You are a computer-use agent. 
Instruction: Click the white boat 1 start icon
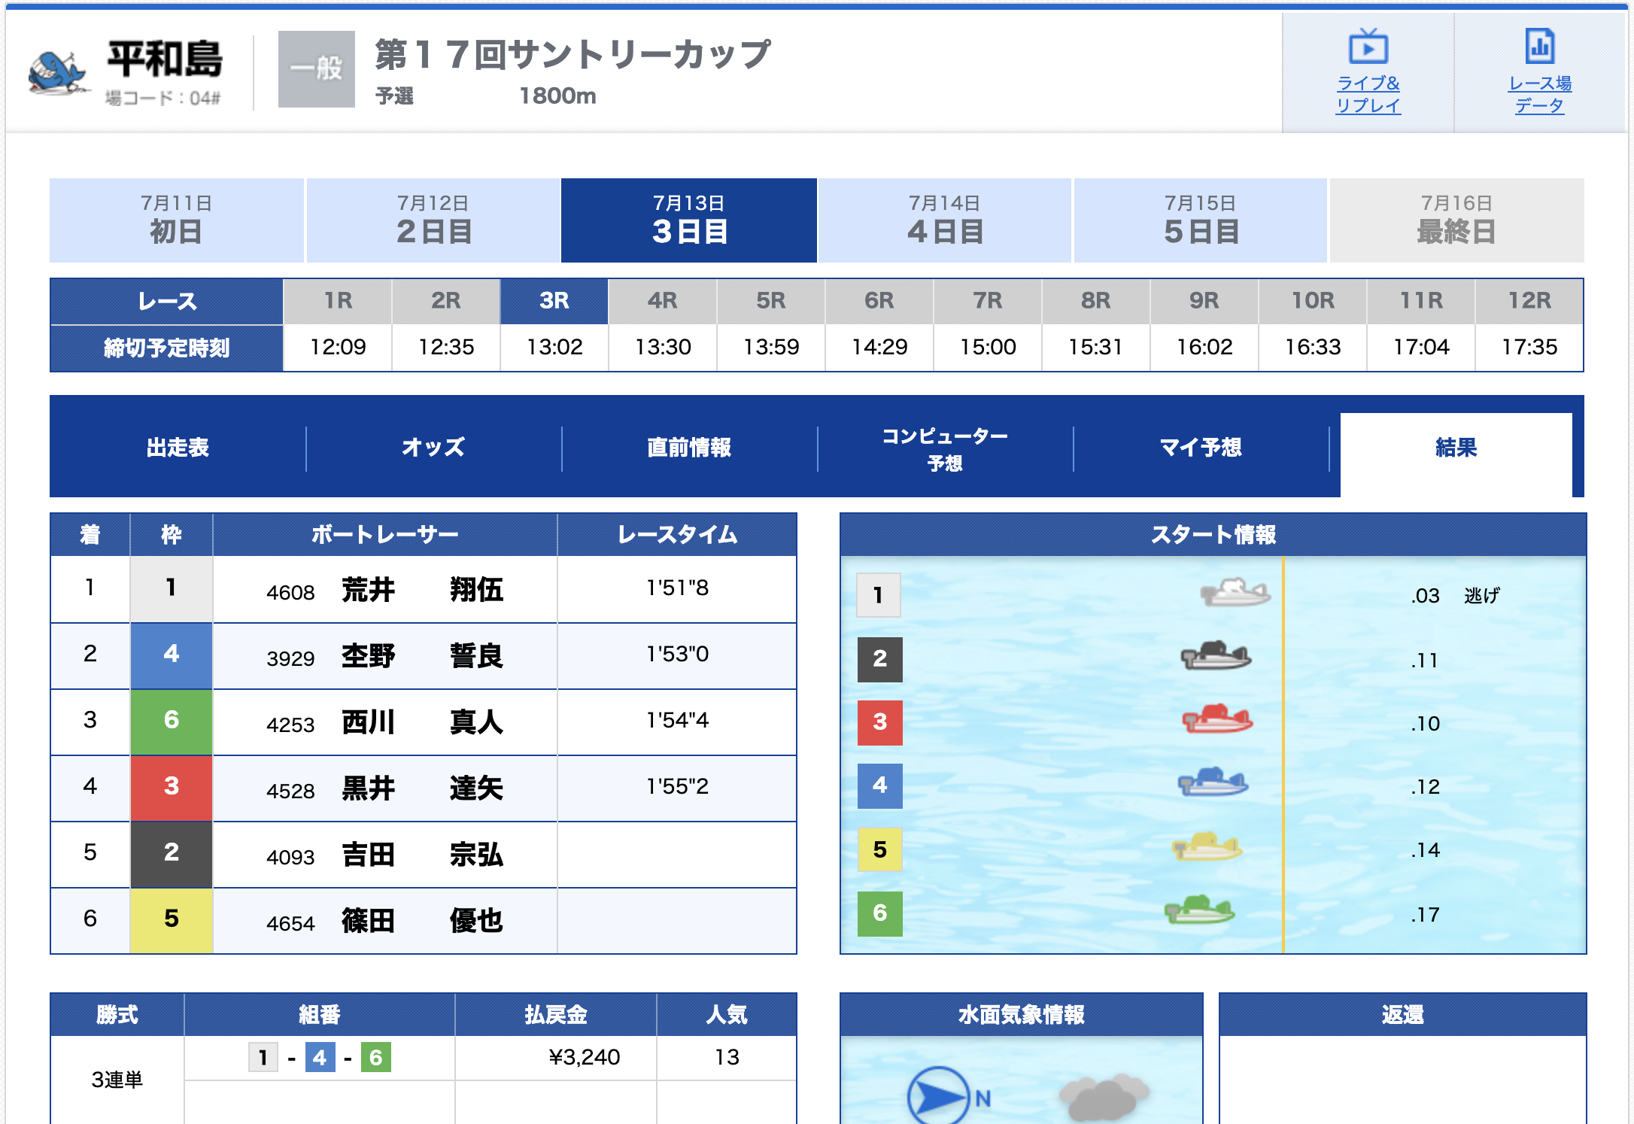[x=1235, y=593]
